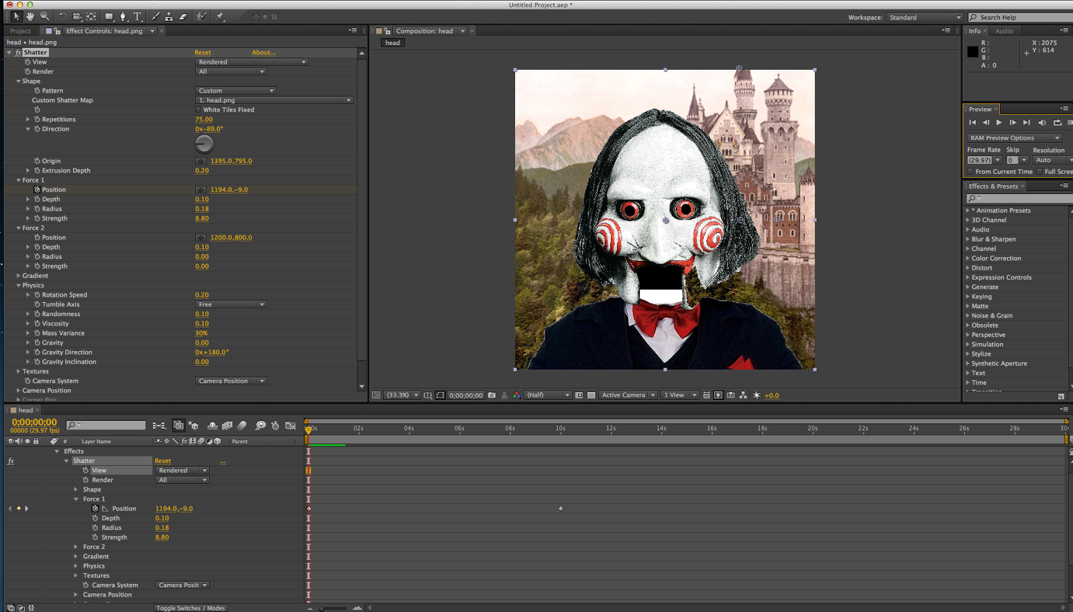Play the composition preview
Image resolution: width=1073 pixels, height=612 pixels.
click(x=999, y=122)
